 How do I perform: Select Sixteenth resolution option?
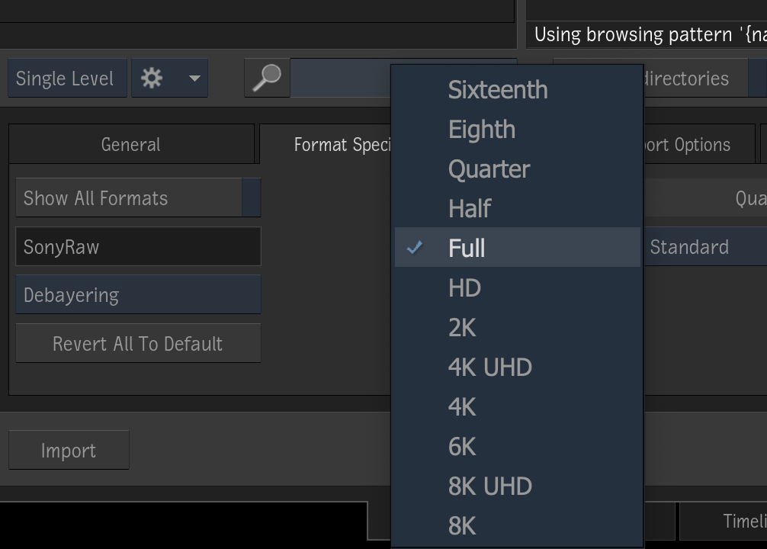point(498,90)
